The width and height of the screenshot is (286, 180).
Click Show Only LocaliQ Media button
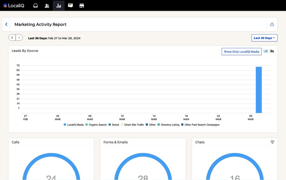click(241, 52)
